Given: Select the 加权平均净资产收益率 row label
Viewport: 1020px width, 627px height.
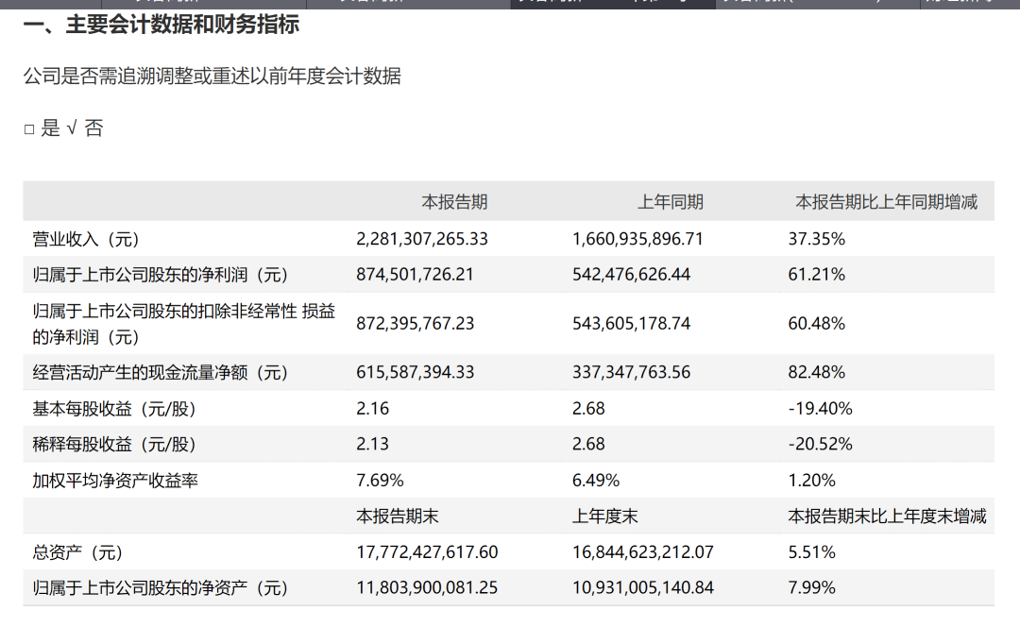Looking at the screenshot, I should click(115, 481).
